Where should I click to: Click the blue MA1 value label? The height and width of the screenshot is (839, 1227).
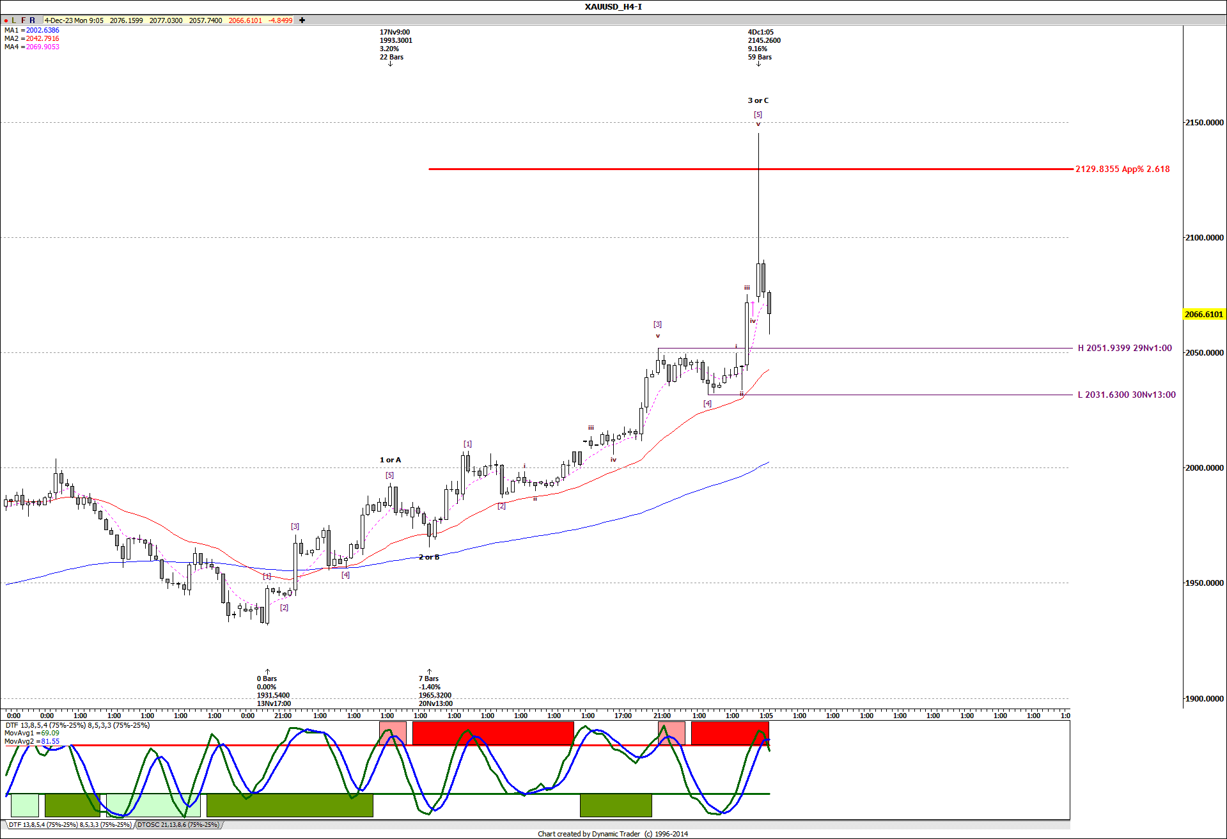(x=45, y=30)
